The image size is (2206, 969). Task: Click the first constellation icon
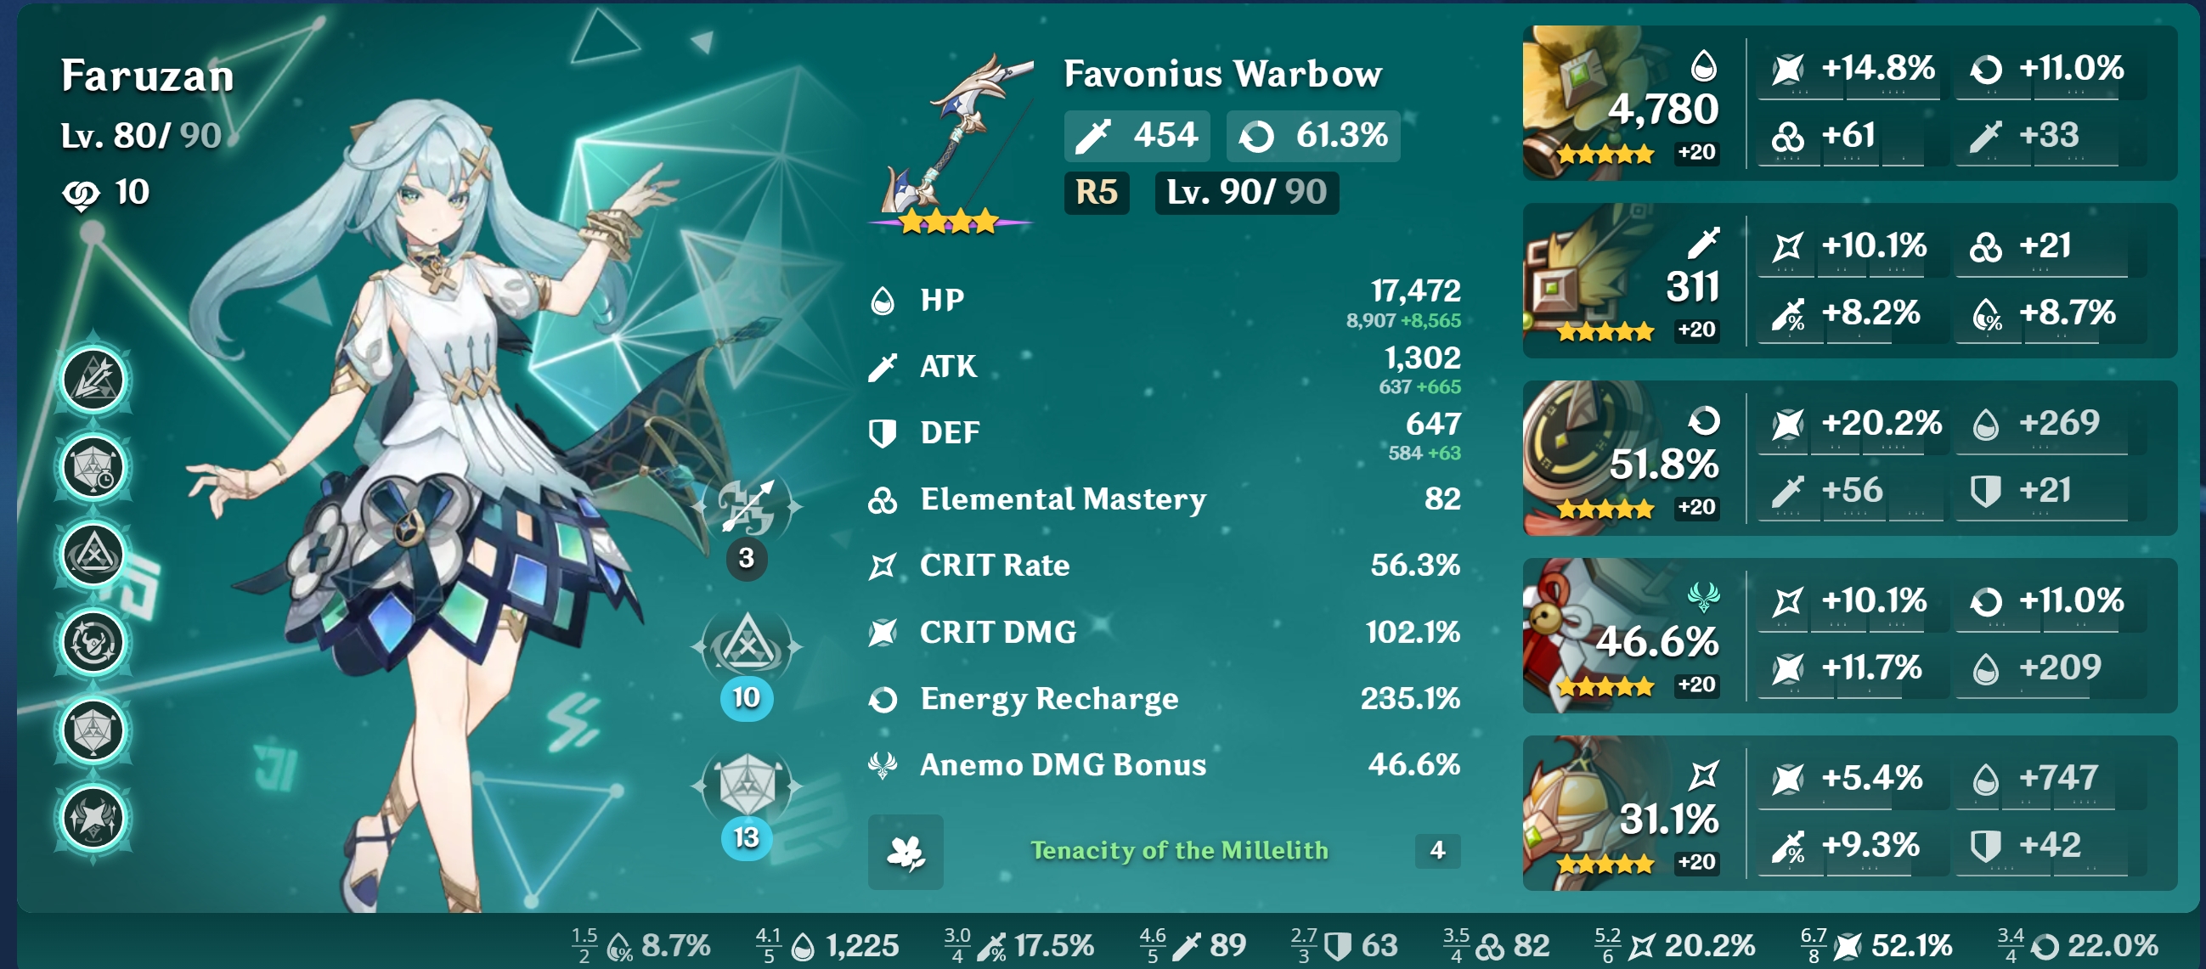93,379
